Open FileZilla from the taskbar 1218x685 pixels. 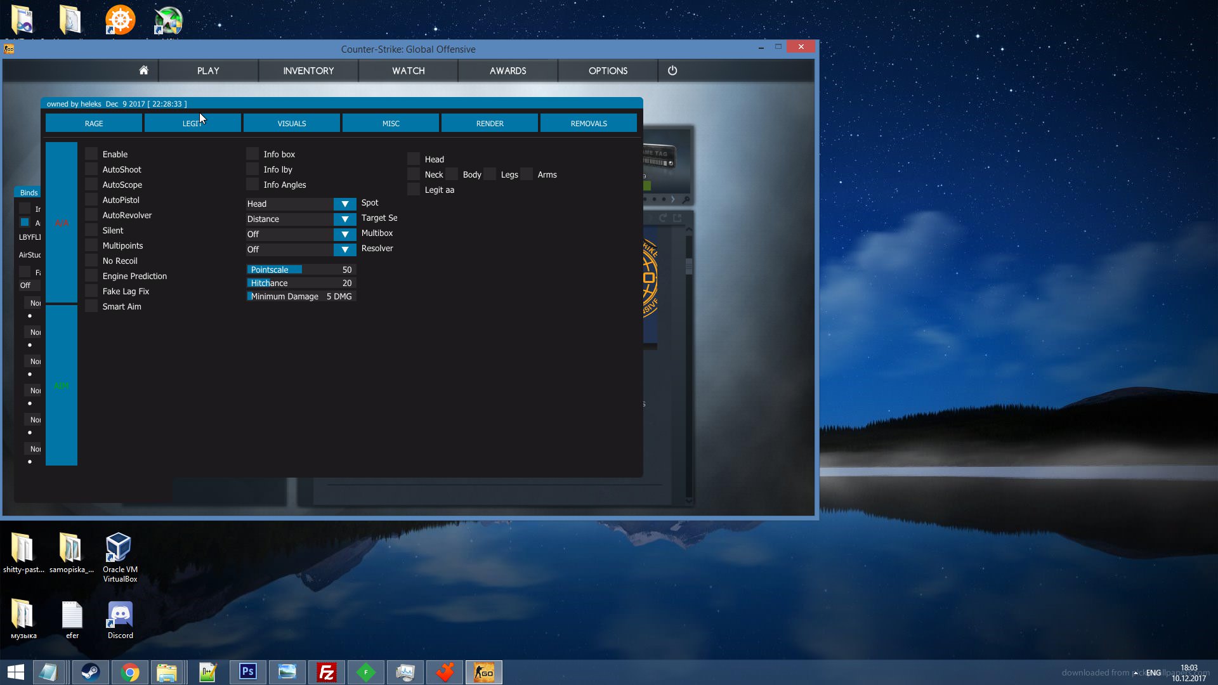point(327,672)
